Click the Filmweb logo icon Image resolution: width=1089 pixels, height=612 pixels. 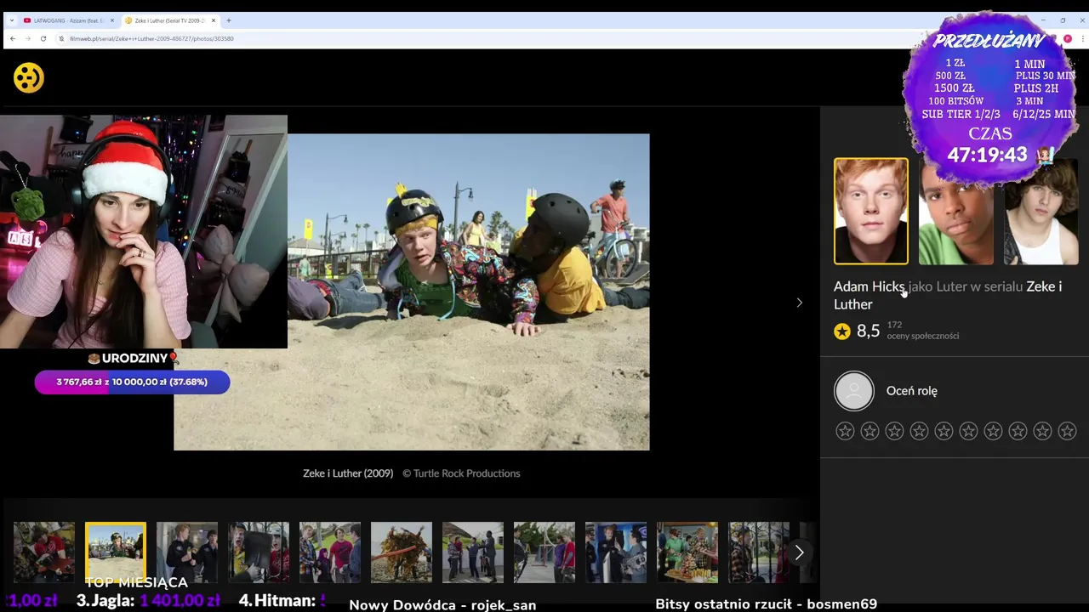coord(29,78)
